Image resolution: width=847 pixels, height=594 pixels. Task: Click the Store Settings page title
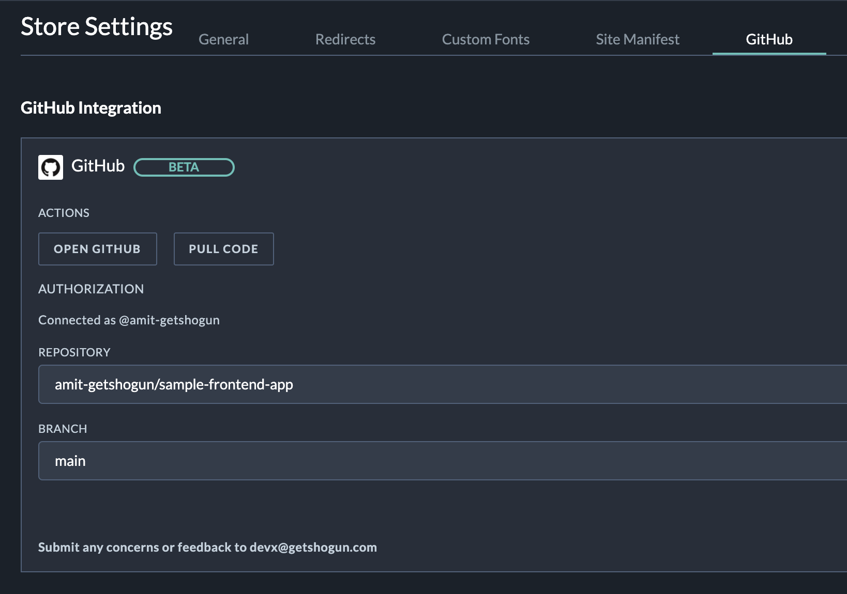tap(97, 27)
